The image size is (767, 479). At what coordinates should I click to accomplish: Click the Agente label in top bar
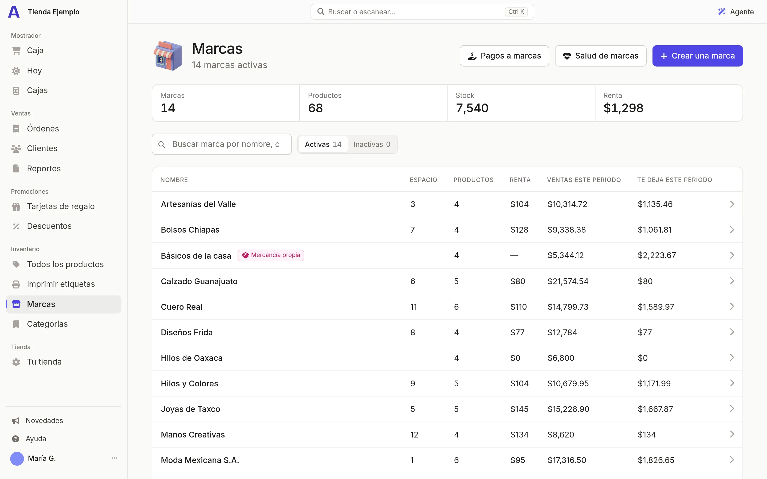(x=742, y=12)
